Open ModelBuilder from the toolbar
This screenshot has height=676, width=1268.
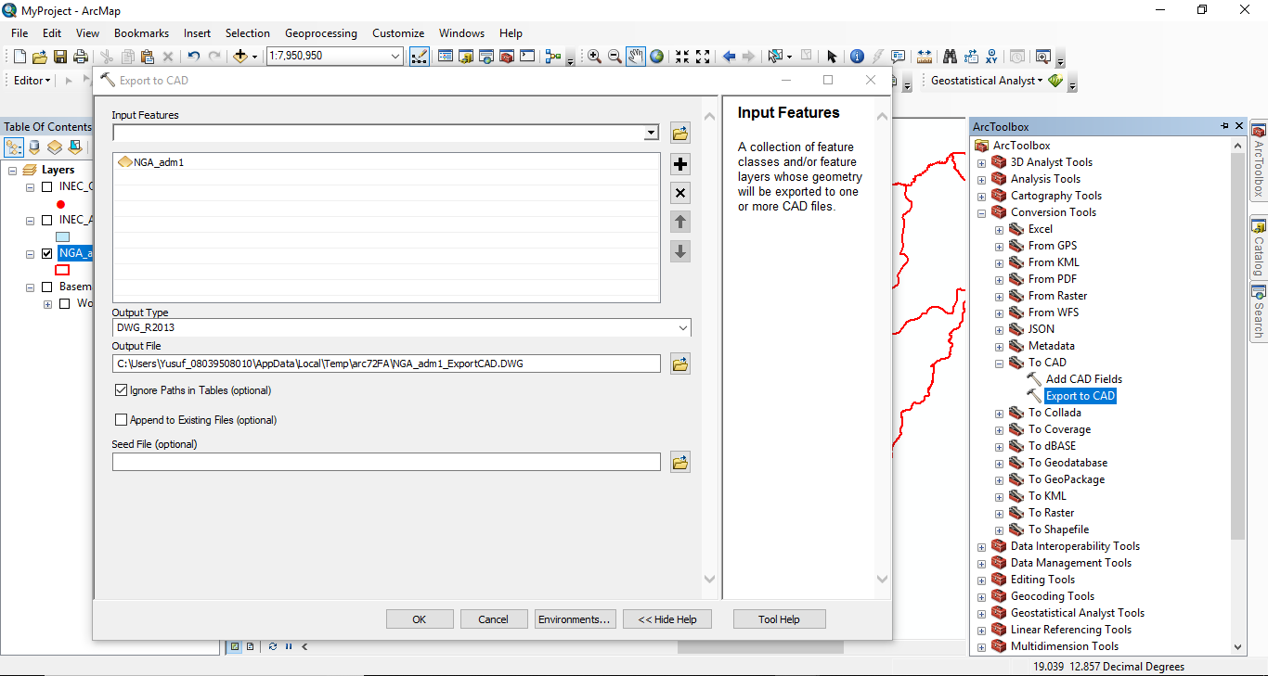click(x=551, y=57)
